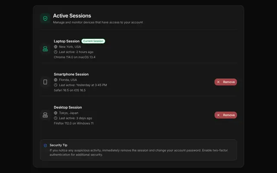277x173 pixels.
Task: Remove the Desktop Session
Action: [225, 115]
